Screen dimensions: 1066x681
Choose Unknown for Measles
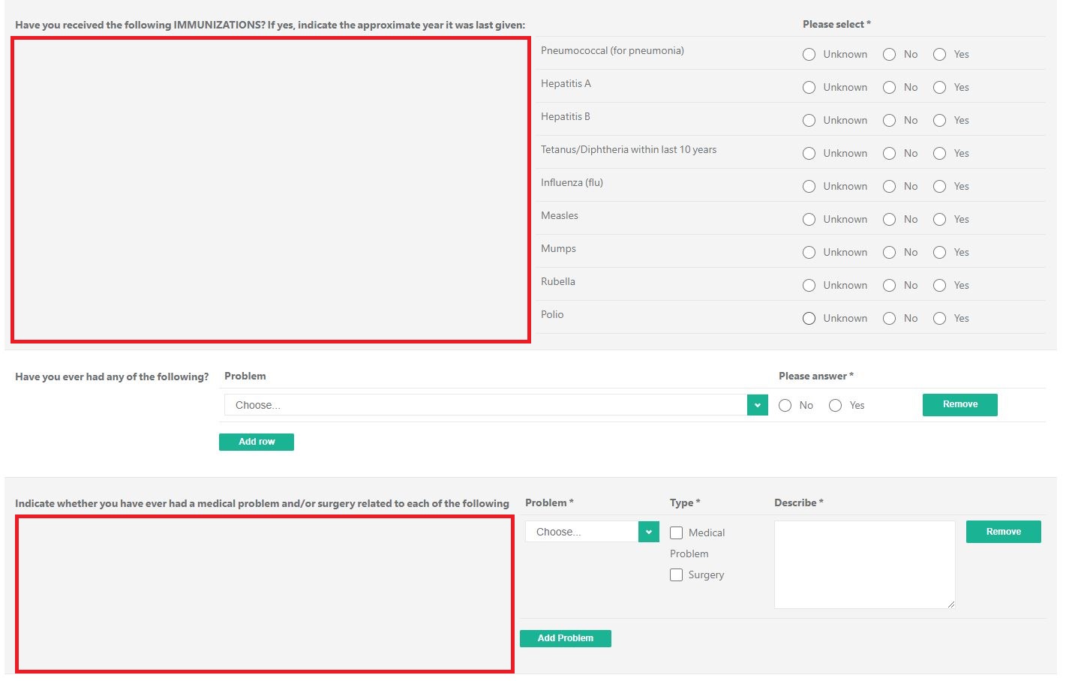pyautogui.click(x=809, y=219)
